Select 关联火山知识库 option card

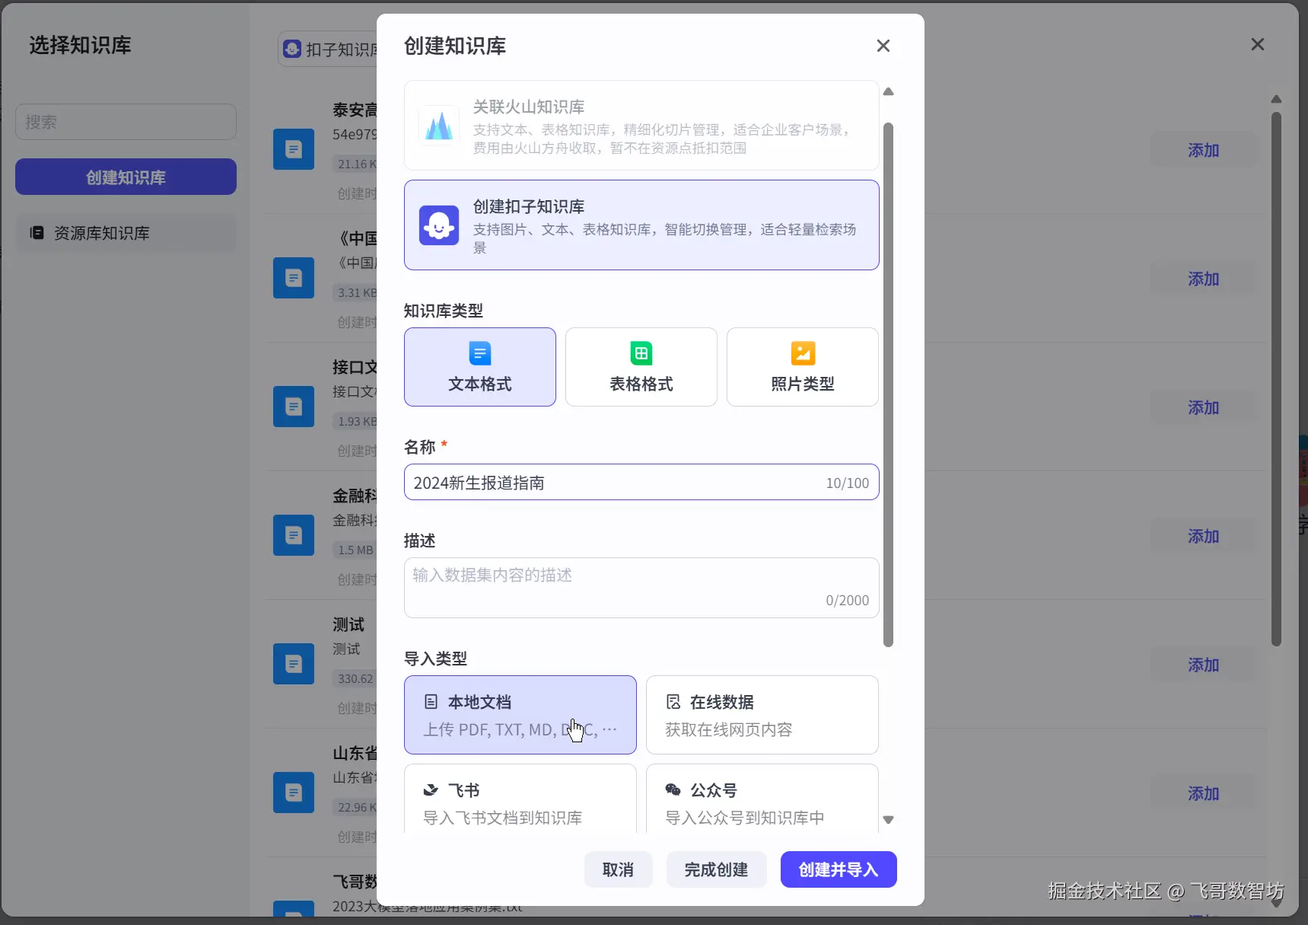click(641, 126)
